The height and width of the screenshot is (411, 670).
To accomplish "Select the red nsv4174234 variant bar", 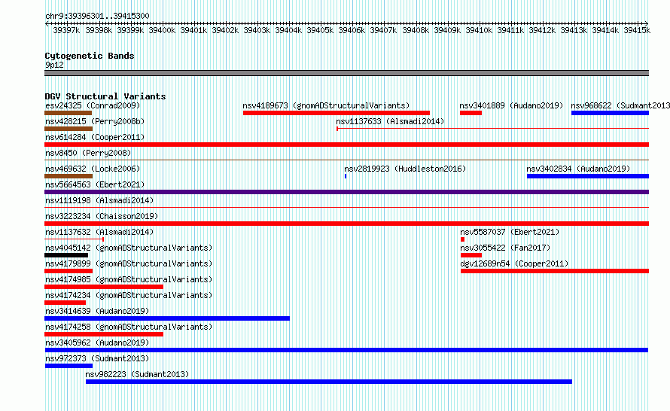I will pyautogui.click(x=65, y=303).
